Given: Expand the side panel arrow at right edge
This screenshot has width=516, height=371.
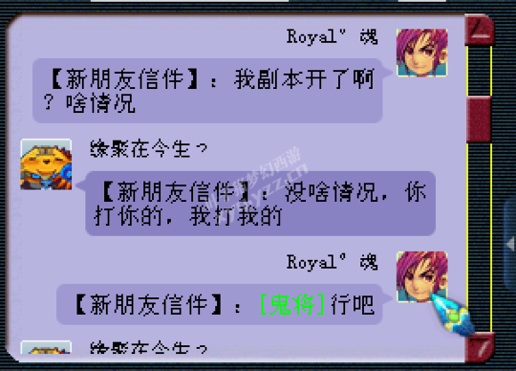Looking at the screenshot, I should [x=511, y=244].
